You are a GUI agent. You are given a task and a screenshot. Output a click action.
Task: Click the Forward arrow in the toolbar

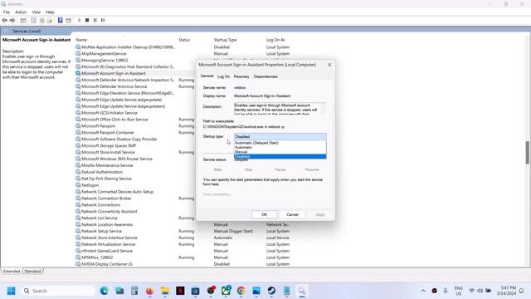pos(12,20)
